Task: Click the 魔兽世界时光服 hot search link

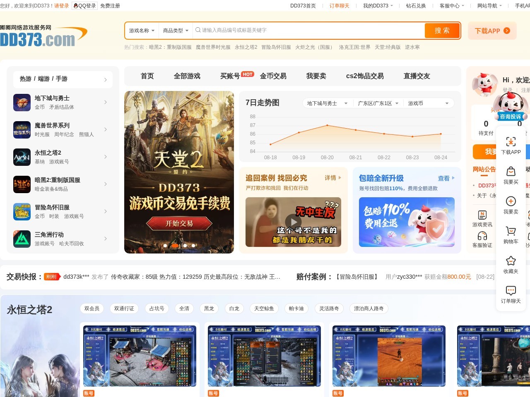Action: tap(213, 47)
